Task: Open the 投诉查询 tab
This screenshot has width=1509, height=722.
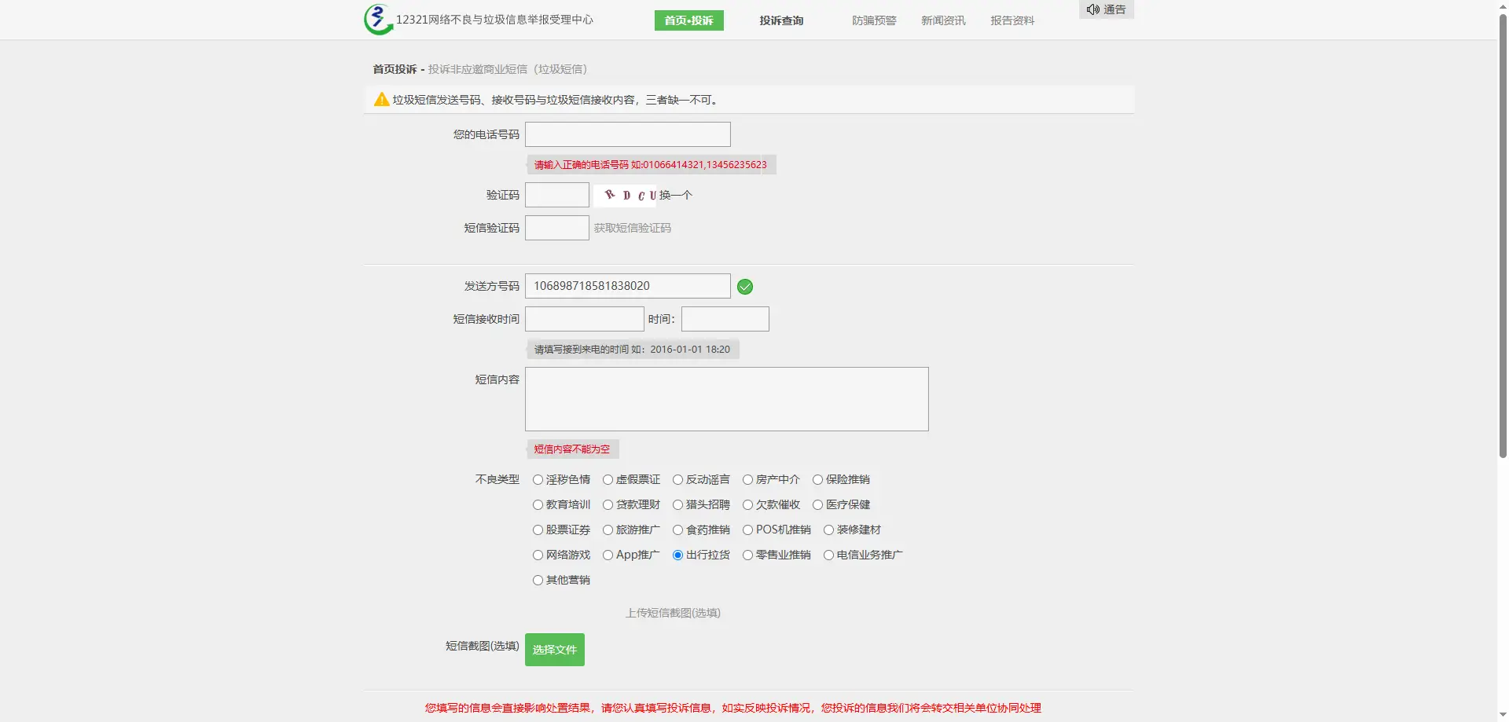Action: (780, 20)
